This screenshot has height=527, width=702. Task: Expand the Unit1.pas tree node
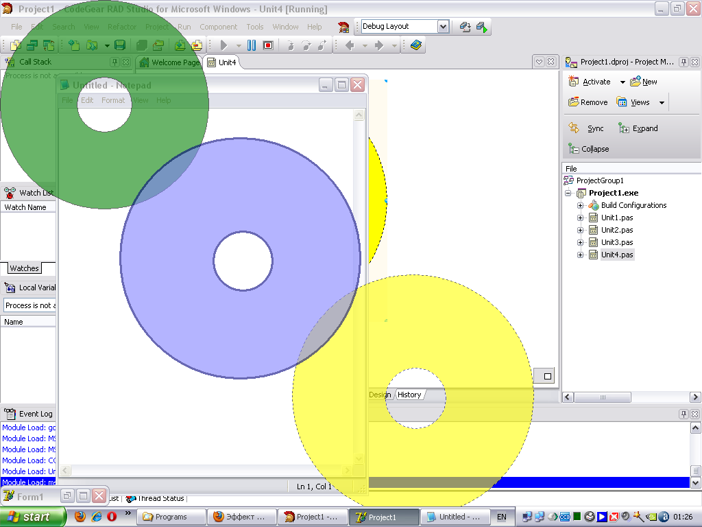(x=581, y=218)
